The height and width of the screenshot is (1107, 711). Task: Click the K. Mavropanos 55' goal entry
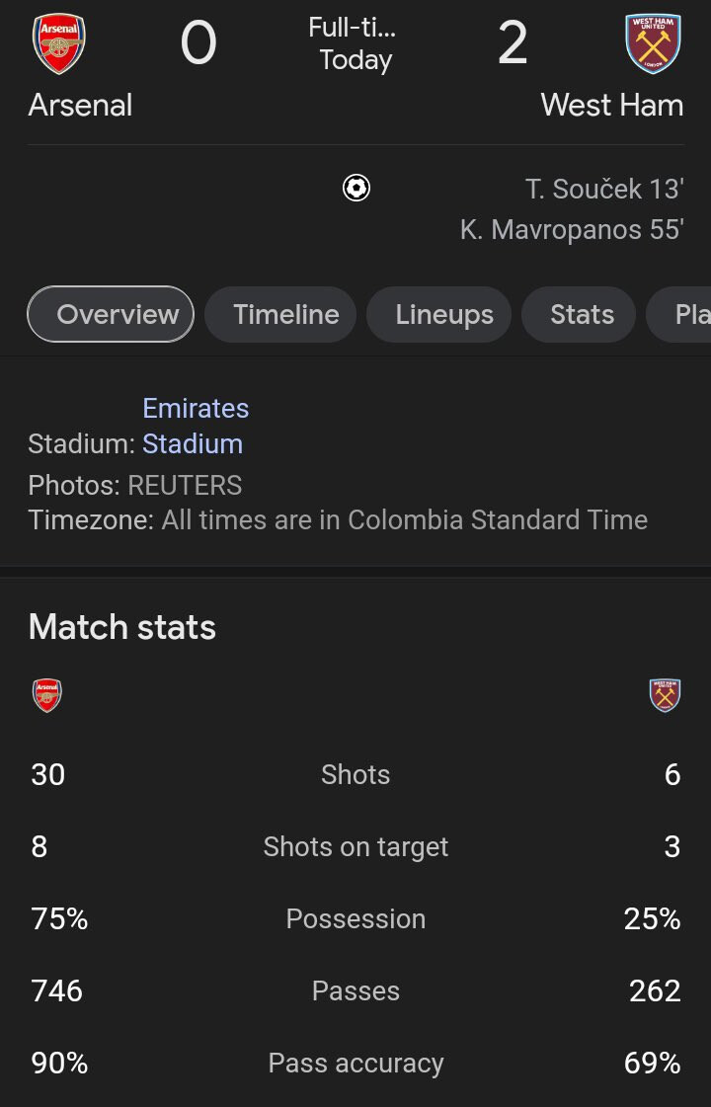click(x=572, y=229)
